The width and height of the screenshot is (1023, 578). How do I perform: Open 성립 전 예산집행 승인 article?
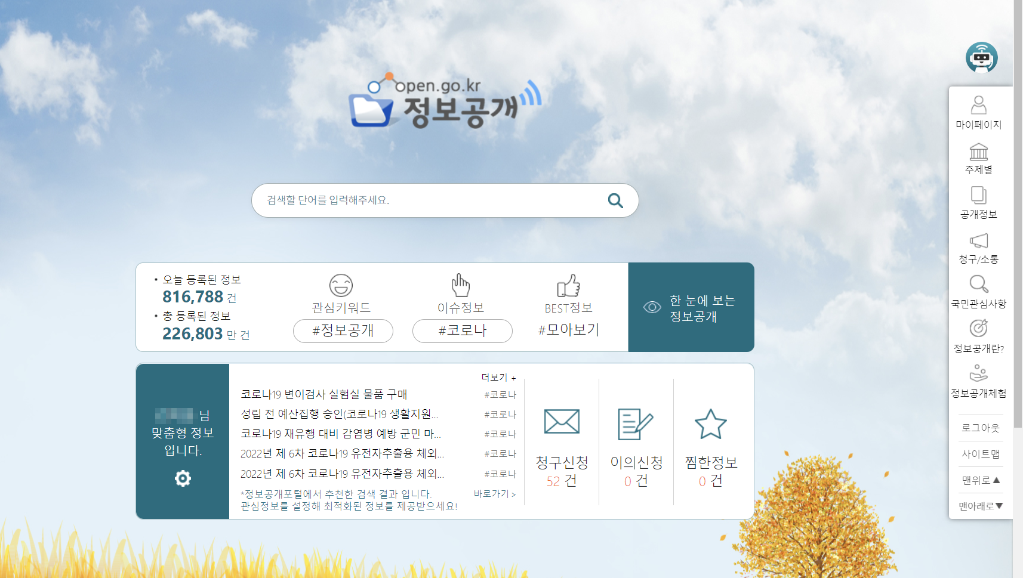coord(340,414)
